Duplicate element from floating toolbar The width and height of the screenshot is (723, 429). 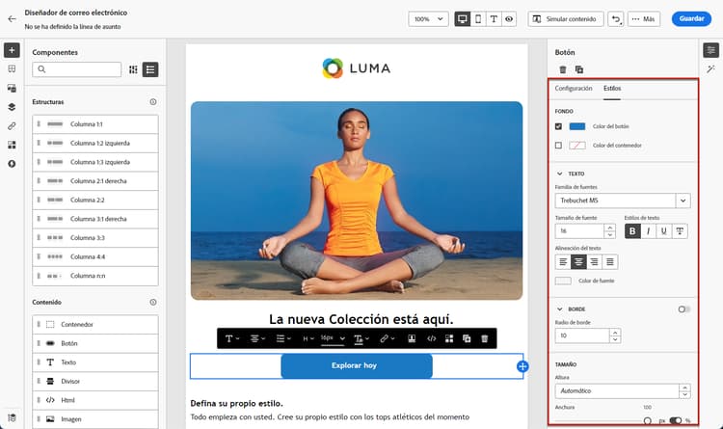tap(467, 338)
